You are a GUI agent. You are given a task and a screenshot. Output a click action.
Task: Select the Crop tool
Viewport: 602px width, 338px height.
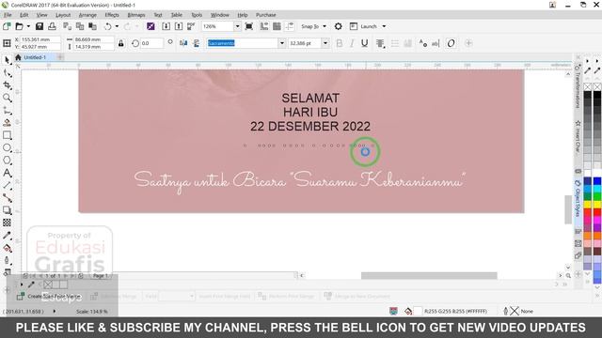point(7,85)
